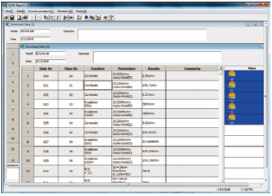Click the data table's scroll up arrow

tap(221, 68)
